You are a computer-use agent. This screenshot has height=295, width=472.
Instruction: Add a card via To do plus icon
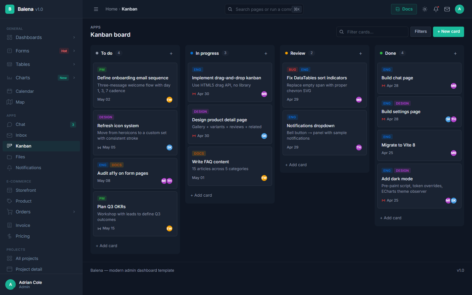[x=171, y=53]
